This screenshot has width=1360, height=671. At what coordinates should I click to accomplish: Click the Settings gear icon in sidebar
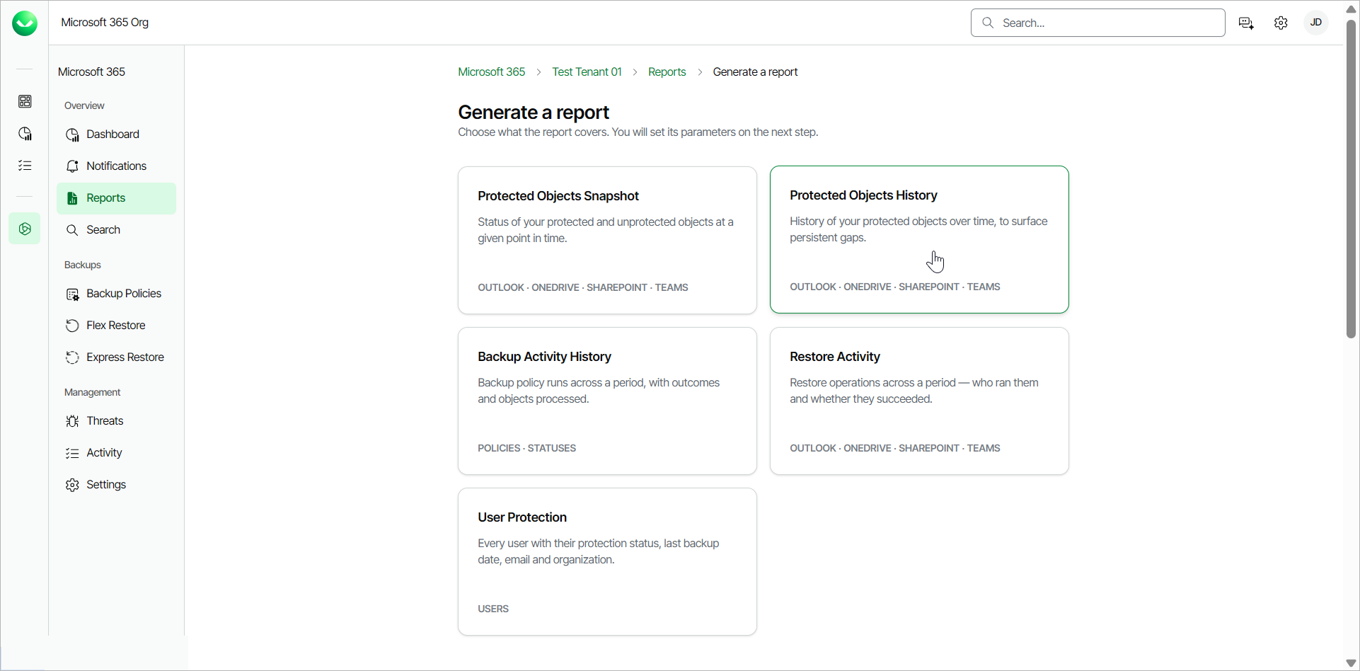pyautogui.click(x=72, y=485)
